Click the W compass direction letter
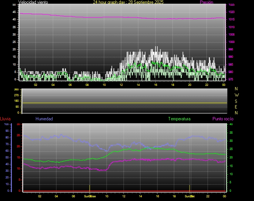The height and width of the screenshot is (201, 254). 237,95
